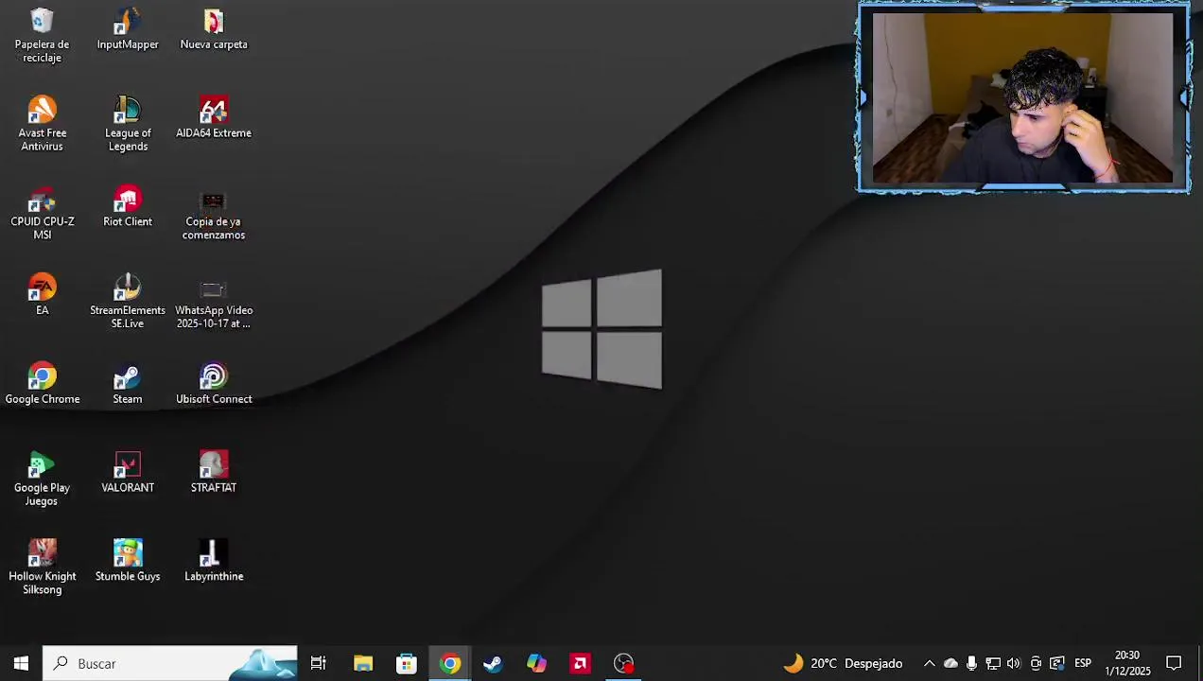The image size is (1203, 681).
Task: Open the notification center icon
Action: [x=1174, y=663]
